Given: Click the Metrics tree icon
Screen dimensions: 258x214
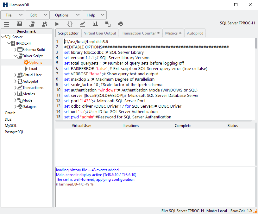Looking at the screenshot, I should coord(20,94).
